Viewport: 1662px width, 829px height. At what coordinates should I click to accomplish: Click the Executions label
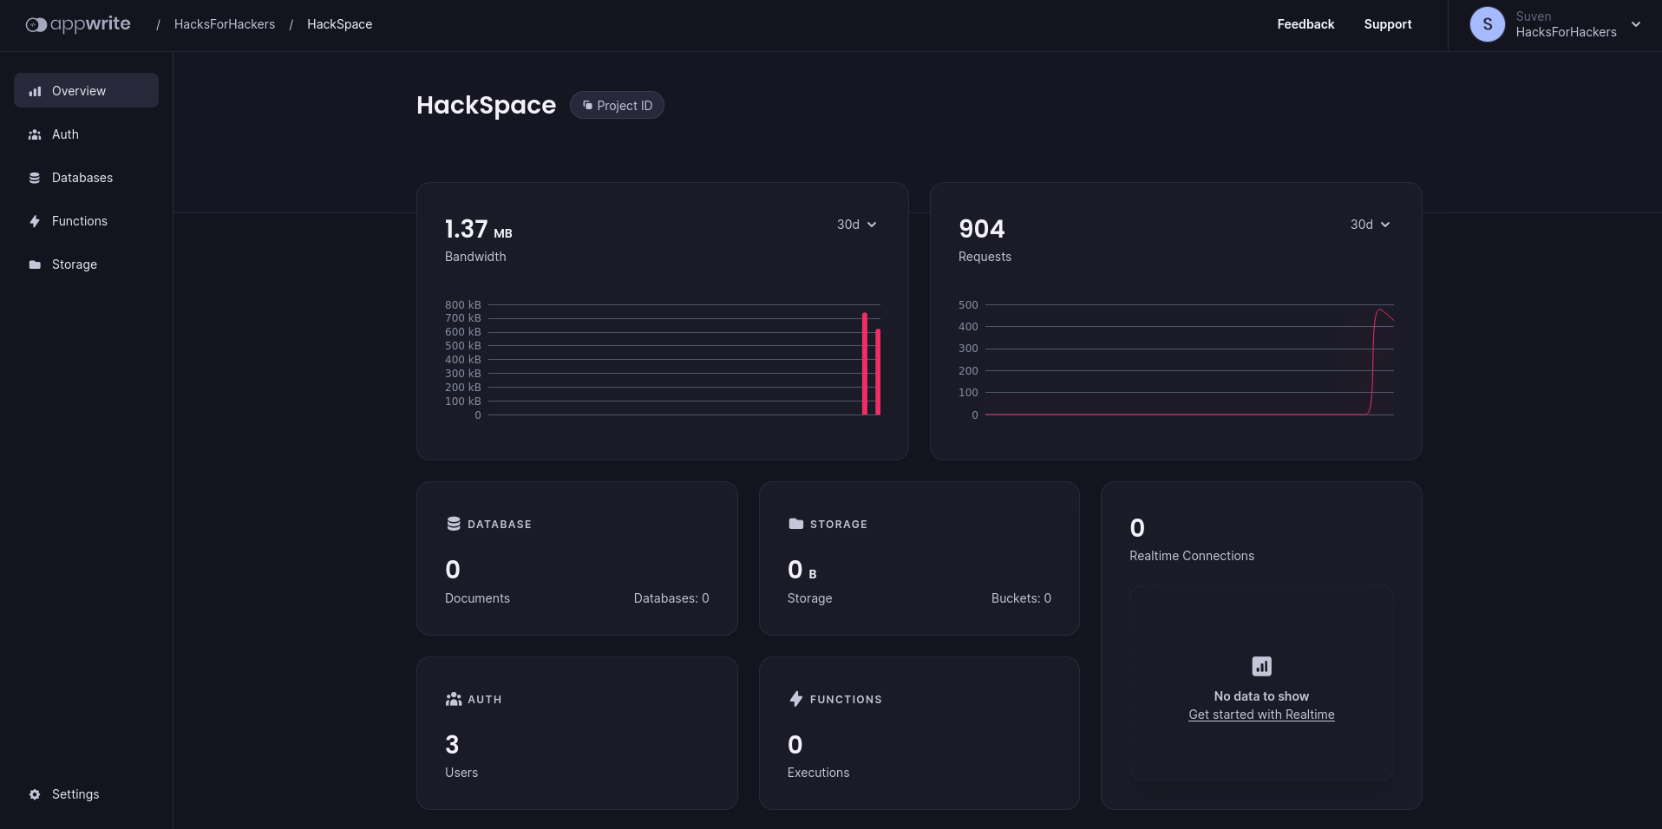818,773
